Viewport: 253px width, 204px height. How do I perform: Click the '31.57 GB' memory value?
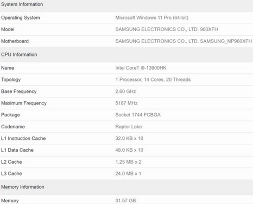coord(125,201)
